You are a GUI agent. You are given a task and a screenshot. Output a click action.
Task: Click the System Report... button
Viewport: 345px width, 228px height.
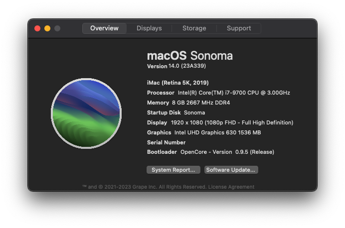pyautogui.click(x=173, y=170)
